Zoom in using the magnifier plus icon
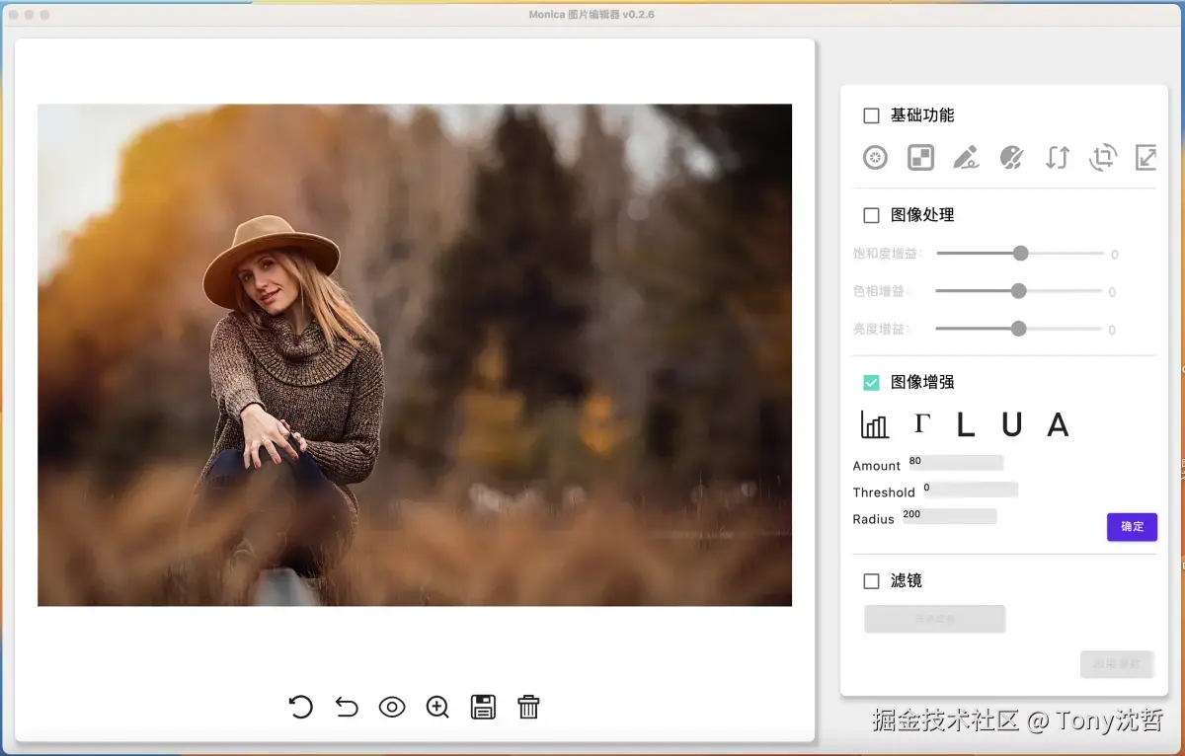Viewport: 1185px width, 756px height. coord(437,707)
